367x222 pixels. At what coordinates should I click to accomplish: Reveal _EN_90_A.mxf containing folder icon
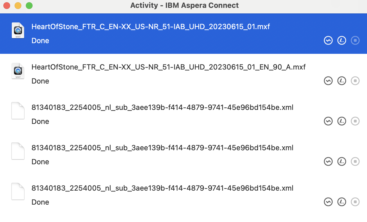[x=341, y=81]
